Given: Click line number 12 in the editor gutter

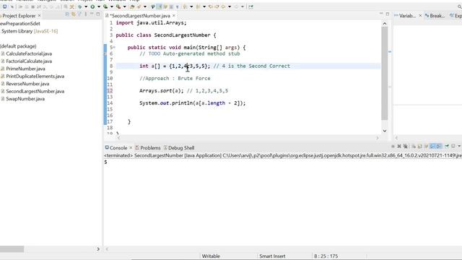Looking at the screenshot, I should (110, 91).
